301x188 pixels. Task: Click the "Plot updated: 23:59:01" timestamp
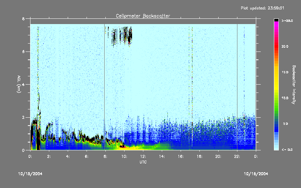262,8
